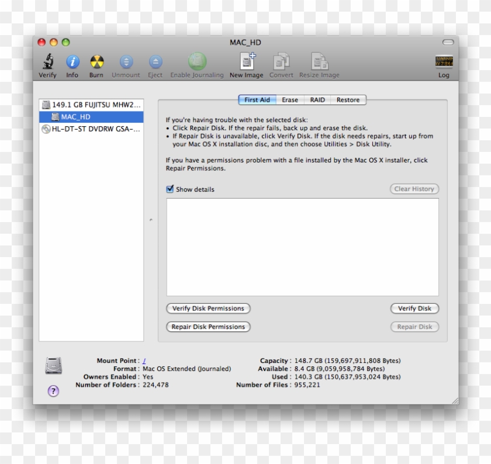Click the Resize Image toolbar icon
The width and height of the screenshot is (491, 464).
[x=319, y=61]
